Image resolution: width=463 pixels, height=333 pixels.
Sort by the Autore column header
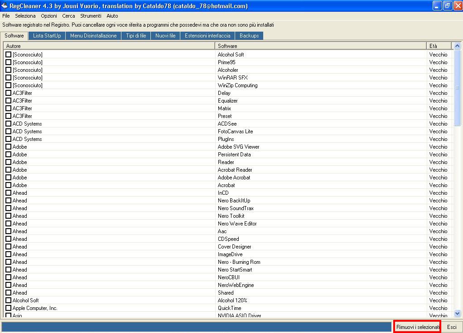[x=109, y=46]
